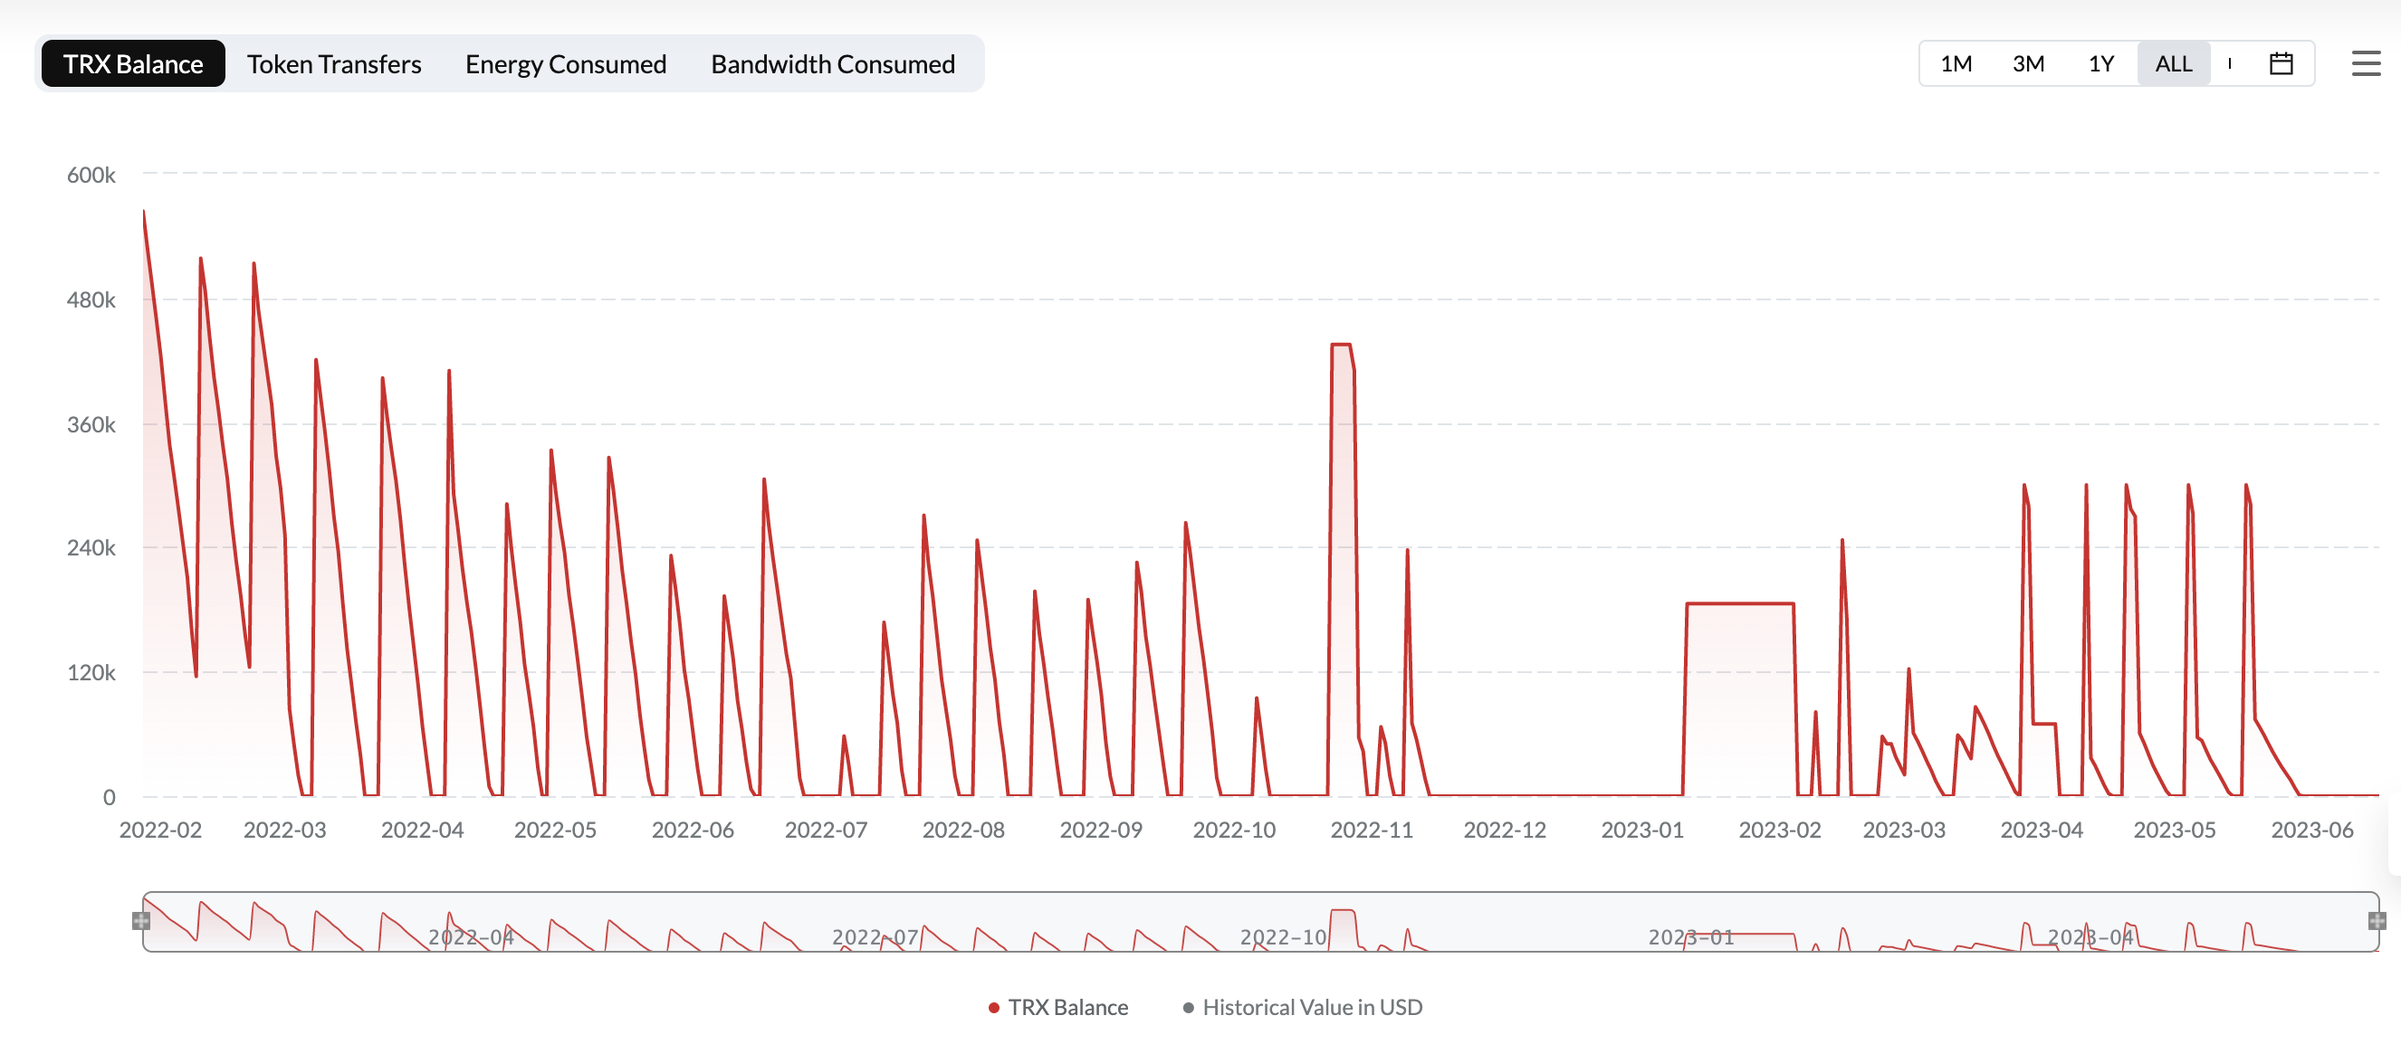The width and height of the screenshot is (2401, 1044).
Task: Toggle TRX Balance series in legend
Action: (1067, 1007)
